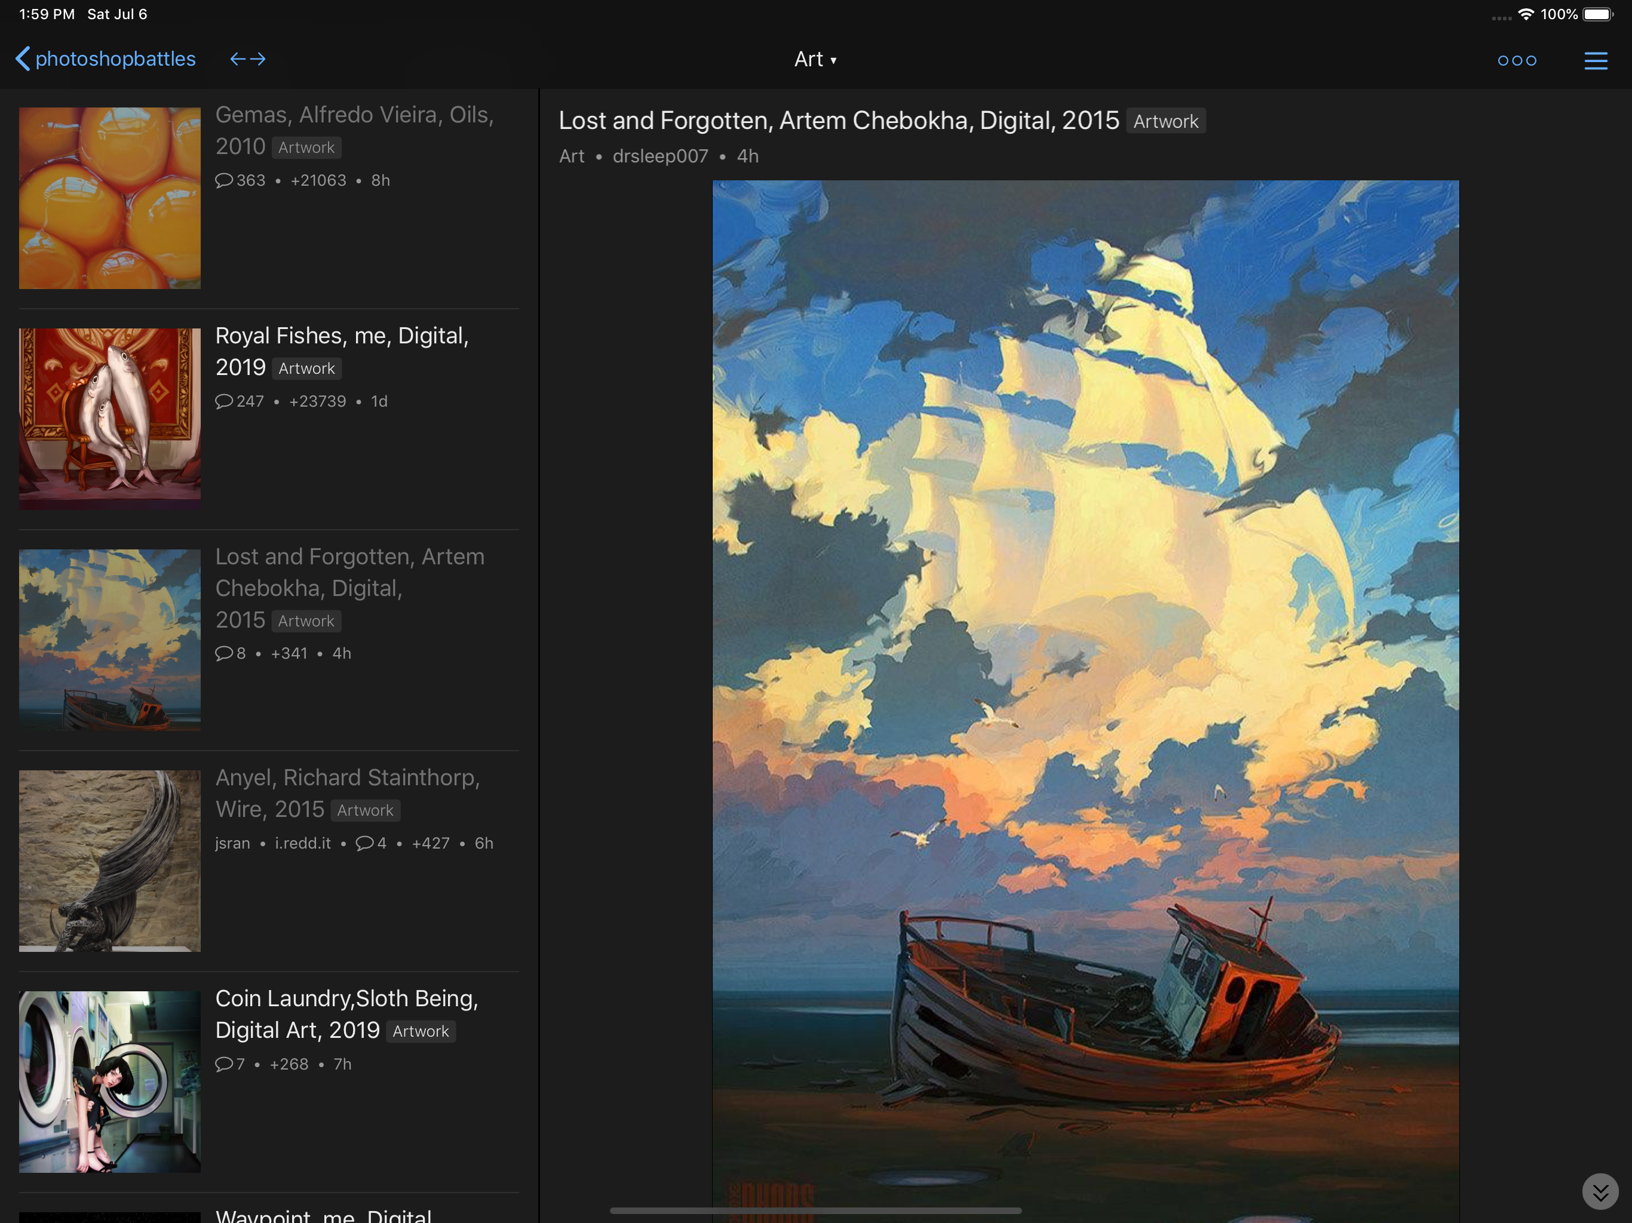
Task: Open comments on the Anyel post
Action: click(371, 843)
